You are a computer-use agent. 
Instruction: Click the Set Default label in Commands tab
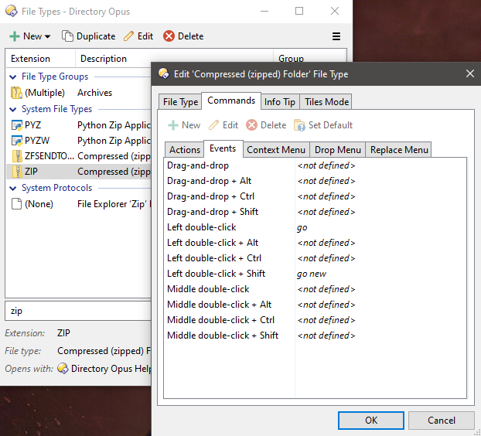(330, 125)
